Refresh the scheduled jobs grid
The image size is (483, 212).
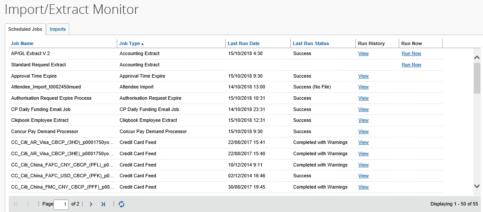point(122,204)
